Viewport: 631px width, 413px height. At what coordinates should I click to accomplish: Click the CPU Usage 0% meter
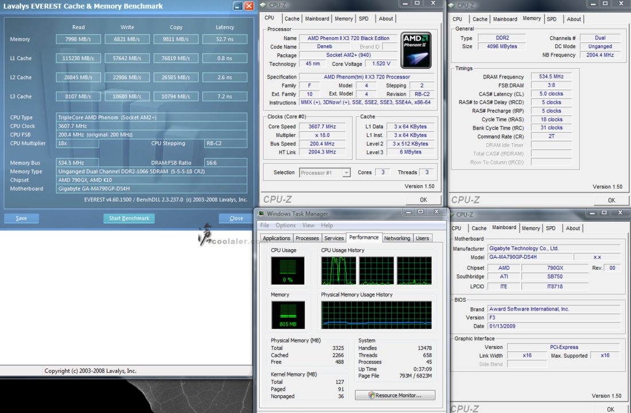pos(288,271)
